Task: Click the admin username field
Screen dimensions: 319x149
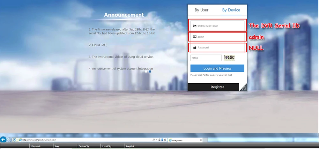Action: [x=217, y=37]
